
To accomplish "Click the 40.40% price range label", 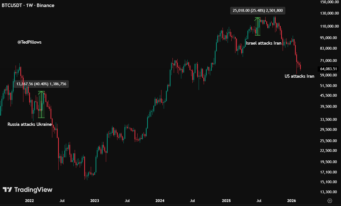I will [x=41, y=84].
